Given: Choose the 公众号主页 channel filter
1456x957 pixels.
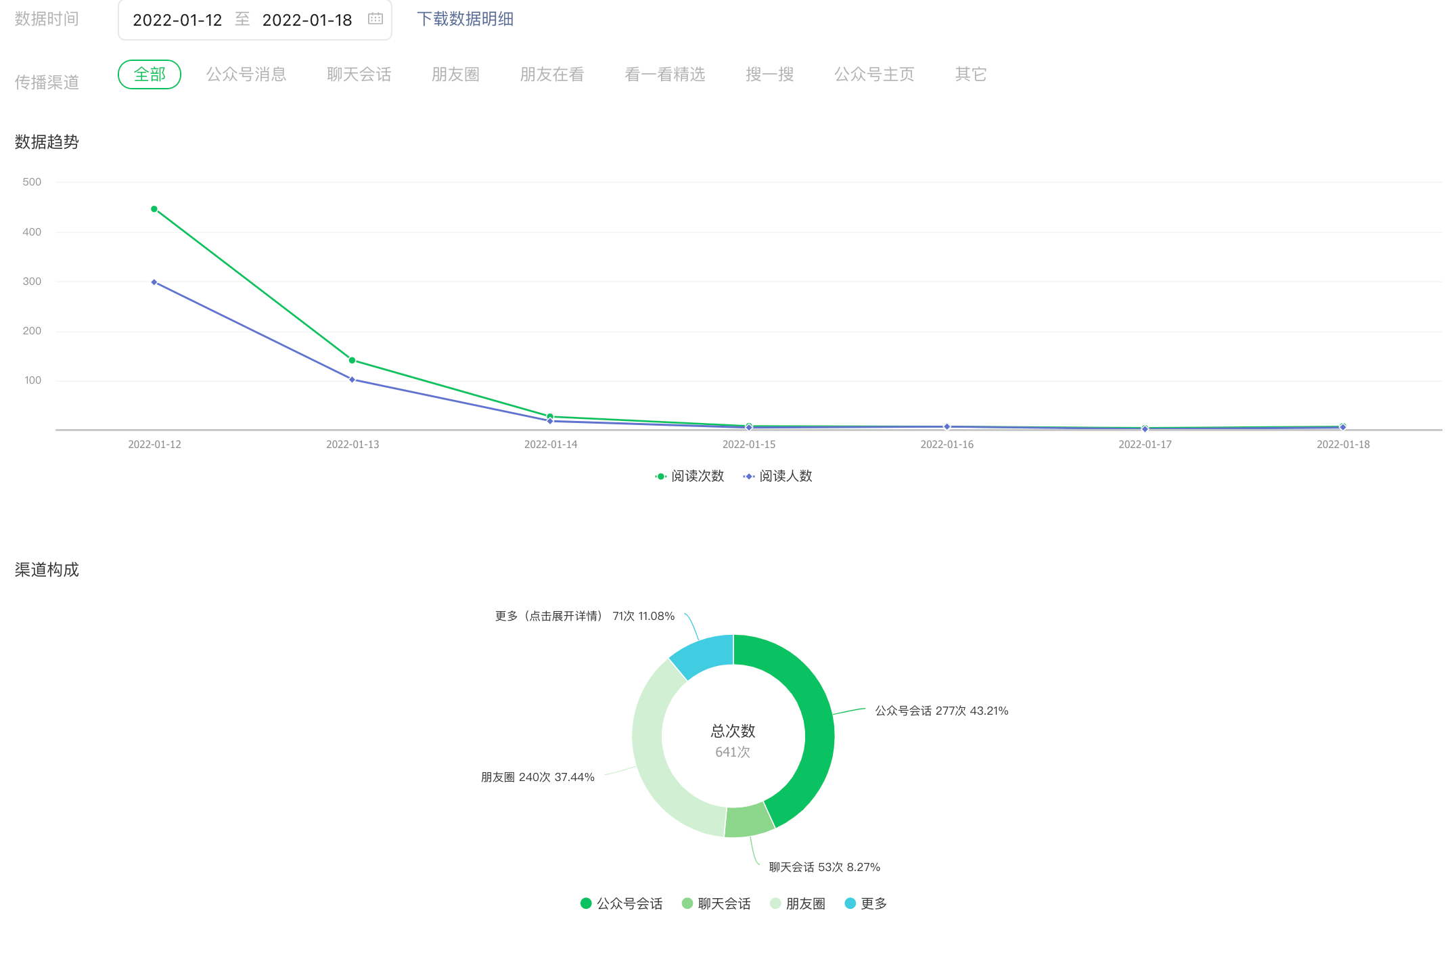Looking at the screenshot, I should tap(874, 74).
